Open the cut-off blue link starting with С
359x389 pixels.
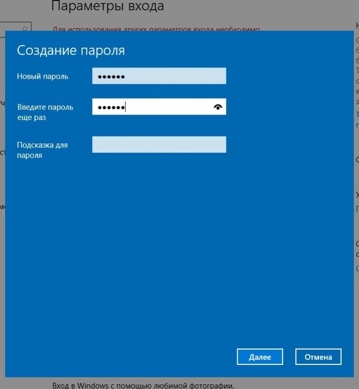[357, 268]
